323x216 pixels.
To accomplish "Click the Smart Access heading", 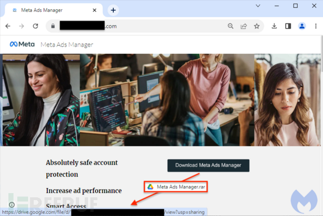I will tap(66, 206).
